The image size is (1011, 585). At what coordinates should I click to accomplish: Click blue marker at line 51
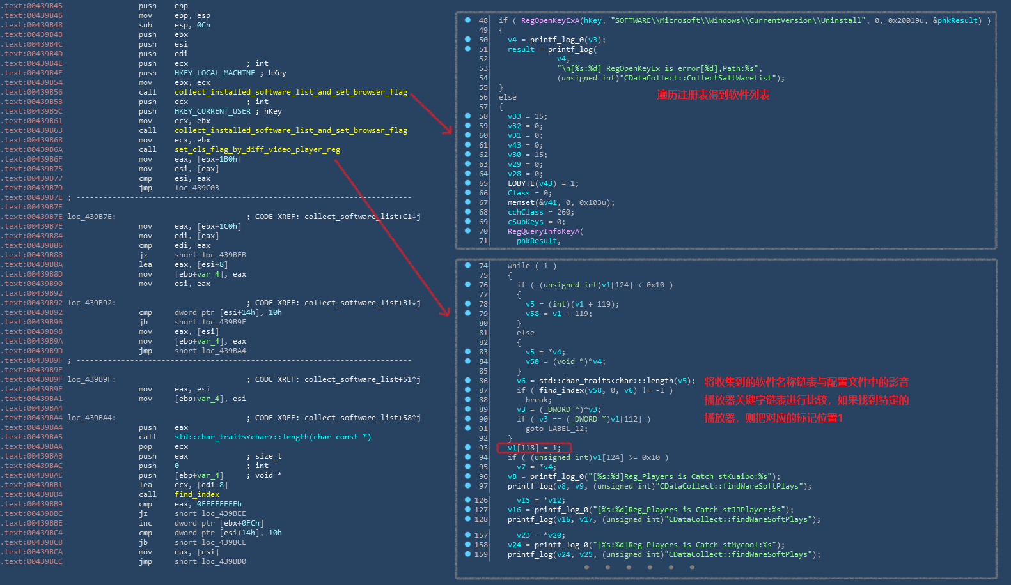(467, 49)
